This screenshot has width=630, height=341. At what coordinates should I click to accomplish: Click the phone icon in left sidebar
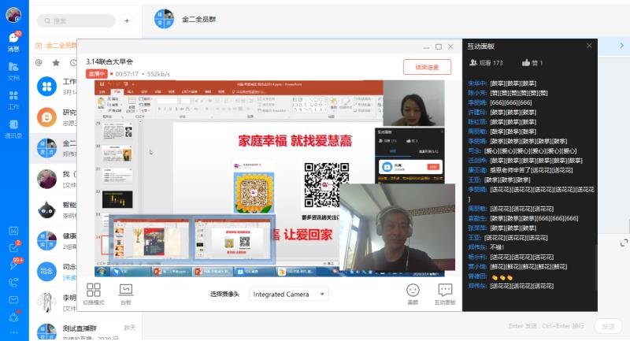pos(13,282)
